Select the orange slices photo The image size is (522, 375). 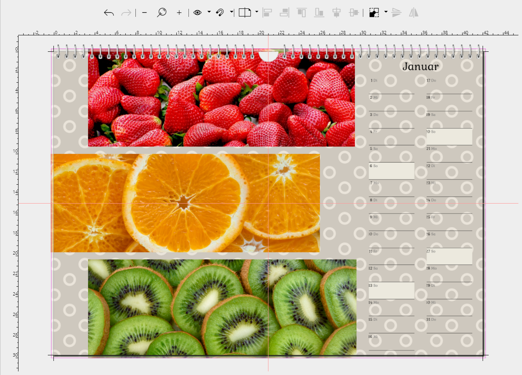(x=185, y=203)
